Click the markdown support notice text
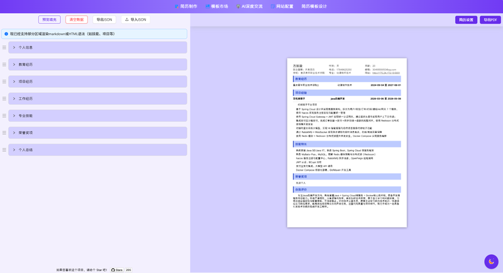This screenshot has width=503, height=273. [62, 34]
